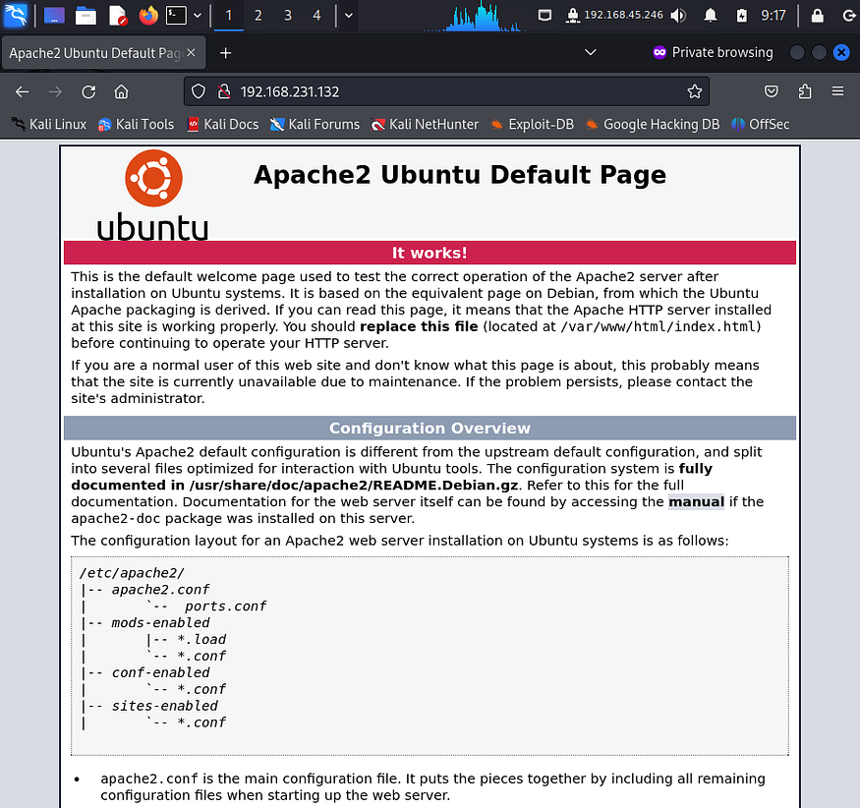Open the extensions puzzle icon
Viewport: 860px width, 808px height.
[805, 91]
